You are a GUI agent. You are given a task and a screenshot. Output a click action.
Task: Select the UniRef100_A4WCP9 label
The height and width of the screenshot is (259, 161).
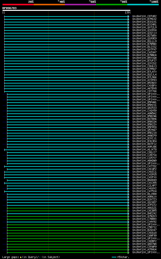tap(145, 136)
